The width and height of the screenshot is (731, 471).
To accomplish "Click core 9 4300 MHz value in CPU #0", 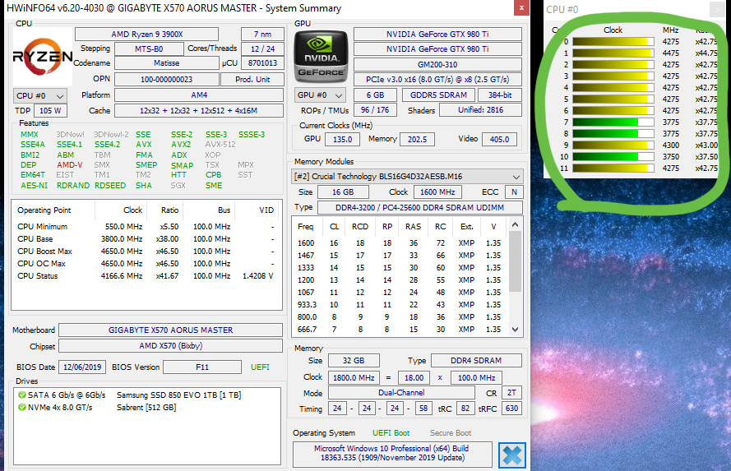I will [x=671, y=145].
